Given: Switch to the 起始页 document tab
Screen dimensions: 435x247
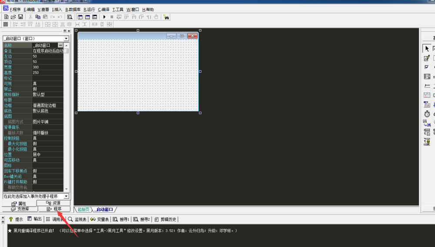Looking at the screenshot, I should point(84,210).
